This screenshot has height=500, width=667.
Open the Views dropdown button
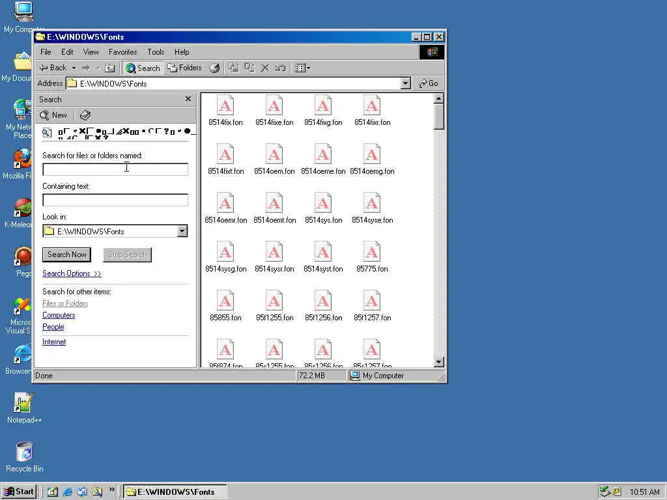[x=302, y=68]
